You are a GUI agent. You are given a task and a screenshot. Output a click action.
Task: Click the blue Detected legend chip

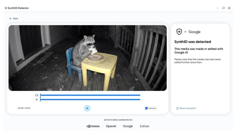click(x=151, y=108)
